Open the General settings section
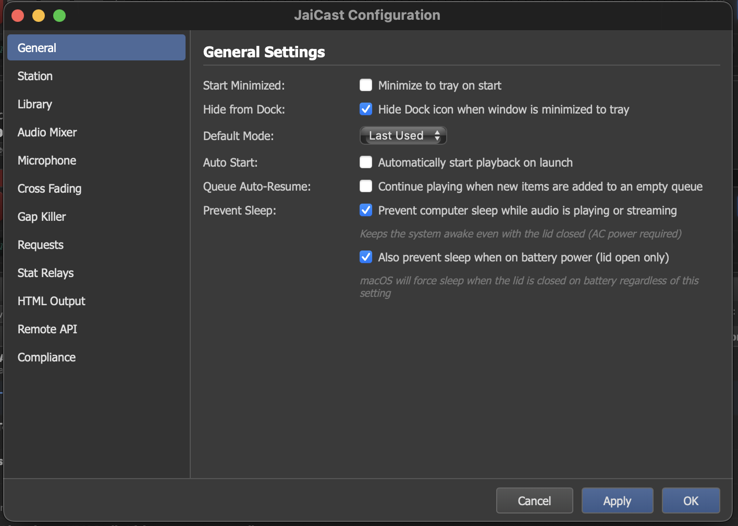Screen dimensions: 738x526 (x=96, y=47)
